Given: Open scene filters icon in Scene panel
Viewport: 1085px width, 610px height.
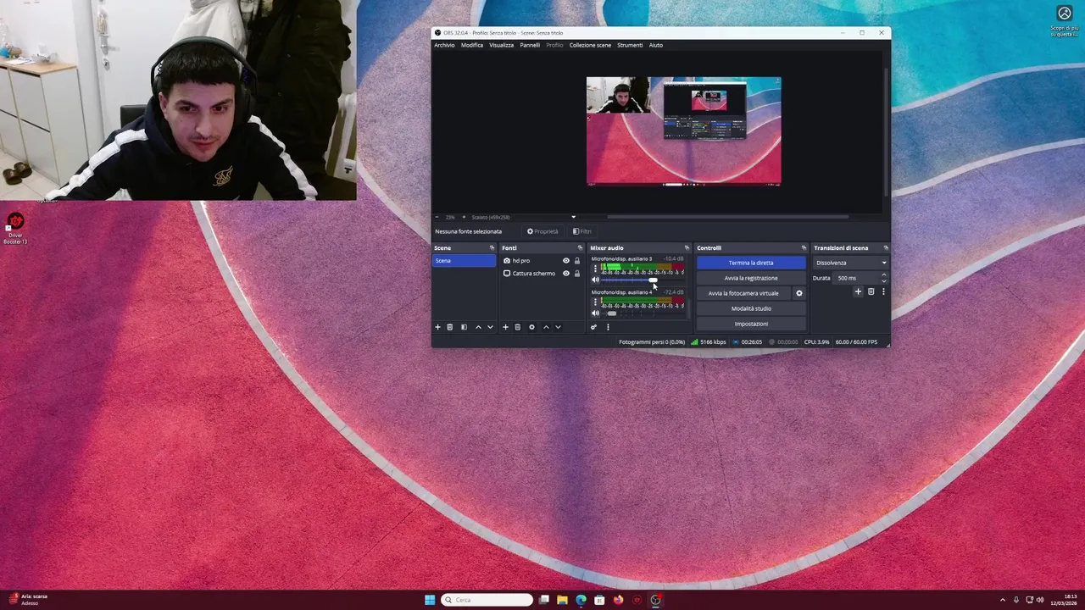Looking at the screenshot, I should 464,327.
